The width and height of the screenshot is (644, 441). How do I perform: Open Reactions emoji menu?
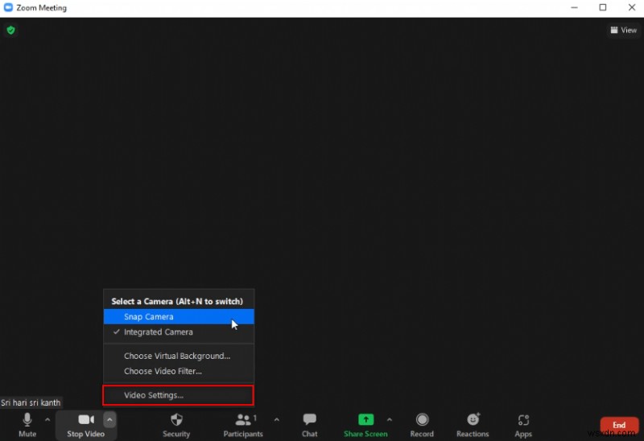473,426
